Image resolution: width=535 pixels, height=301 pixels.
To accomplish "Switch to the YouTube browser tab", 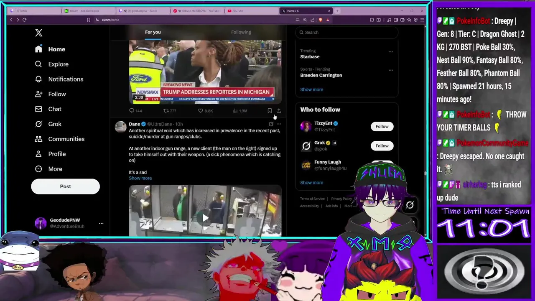I will coord(252,11).
